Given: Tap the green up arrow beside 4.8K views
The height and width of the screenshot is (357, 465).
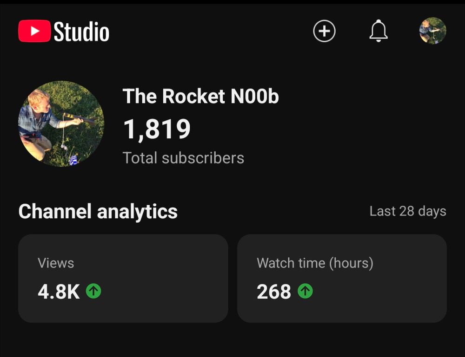Looking at the screenshot, I should tap(93, 291).
